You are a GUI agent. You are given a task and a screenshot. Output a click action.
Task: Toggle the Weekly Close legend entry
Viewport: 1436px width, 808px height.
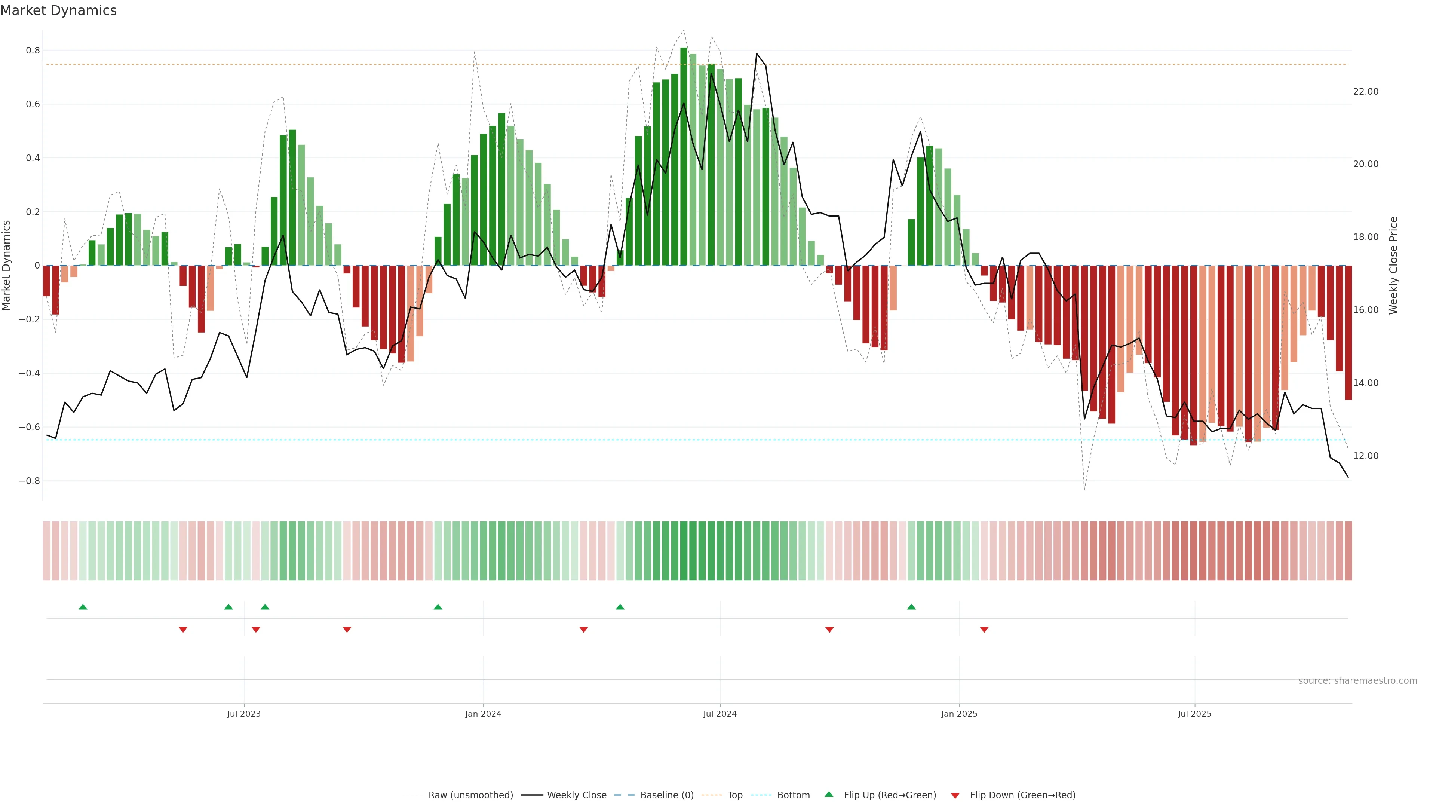pos(576,795)
